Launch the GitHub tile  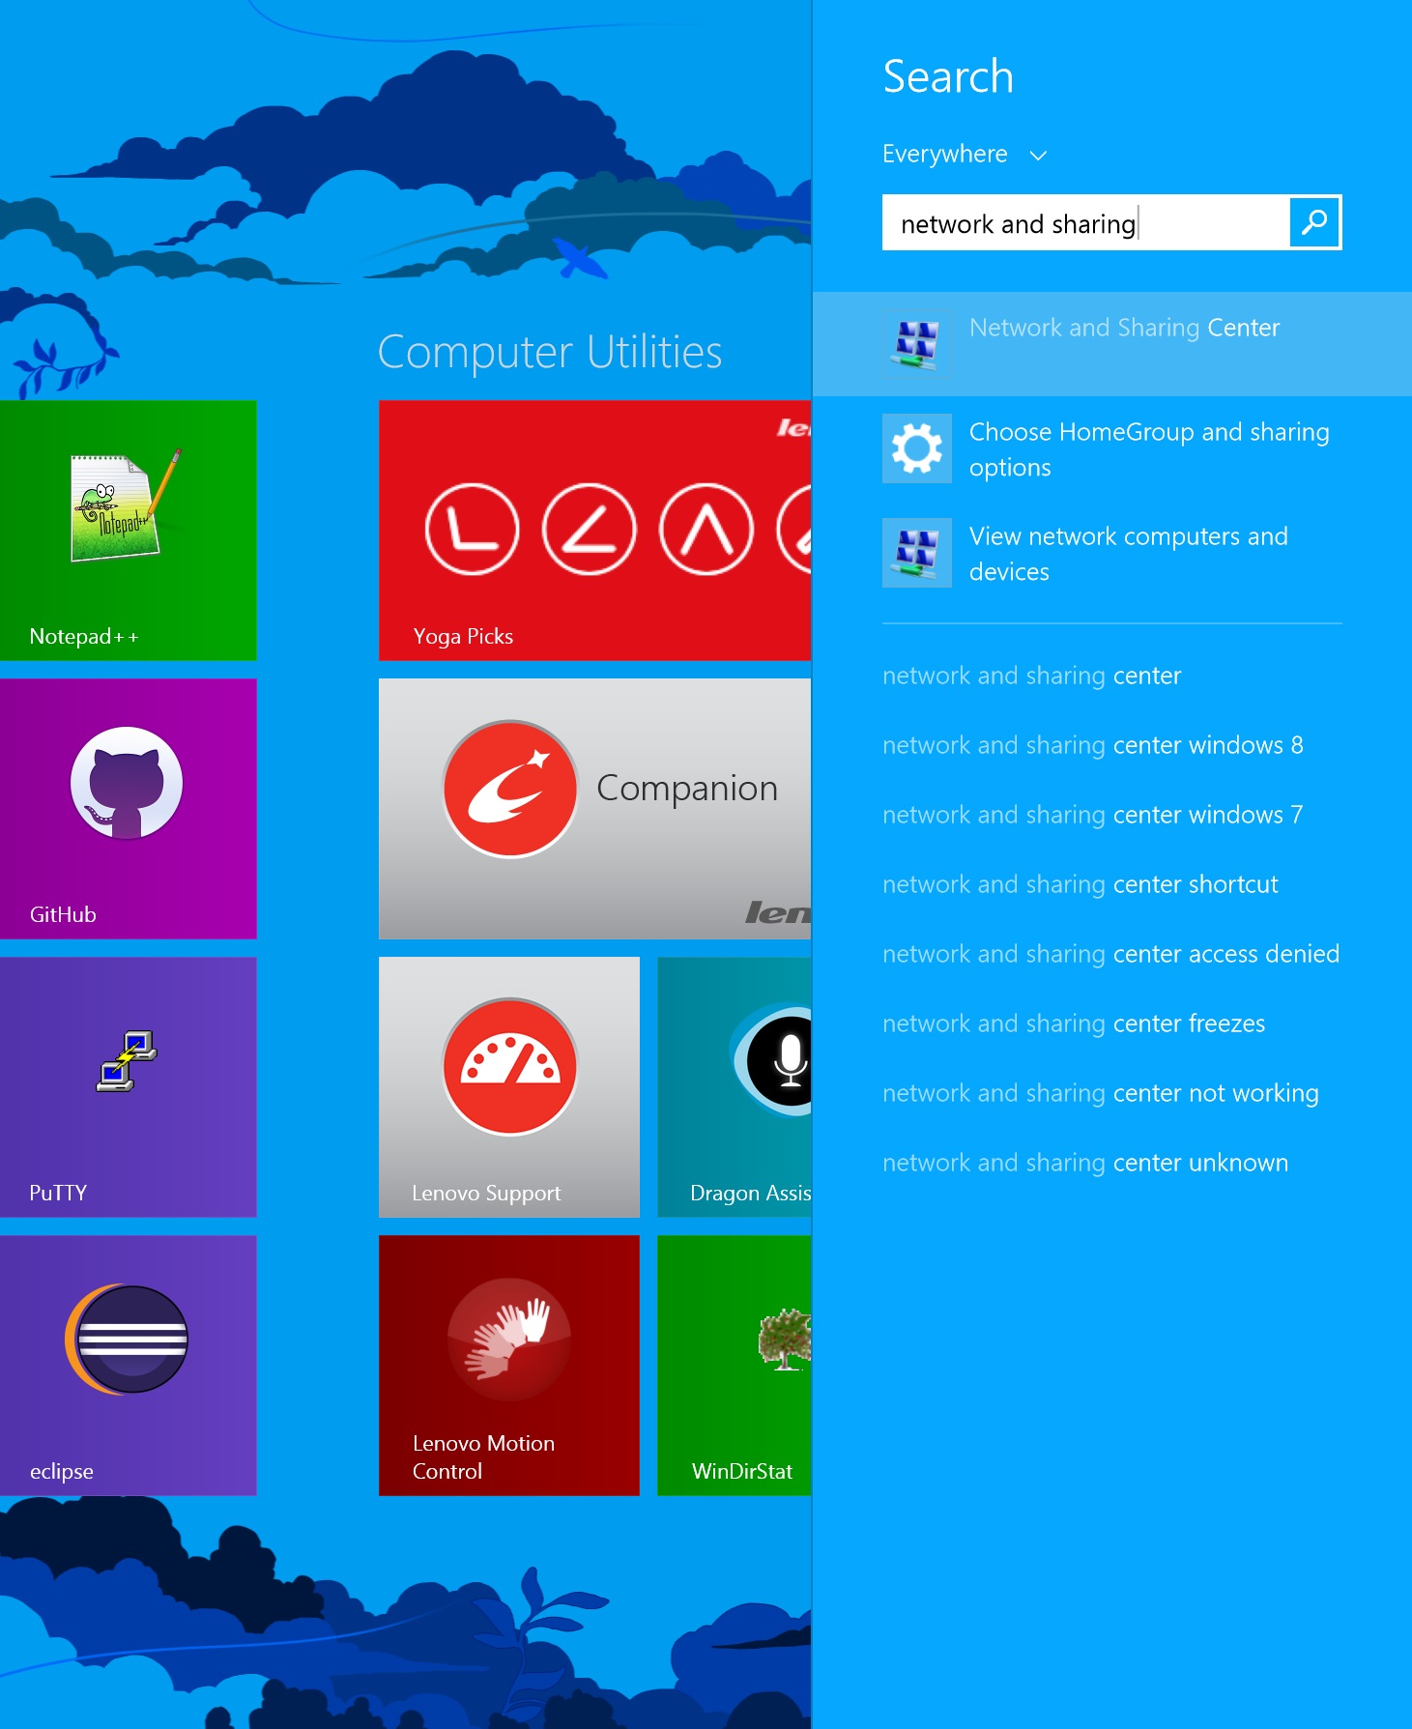tap(129, 809)
